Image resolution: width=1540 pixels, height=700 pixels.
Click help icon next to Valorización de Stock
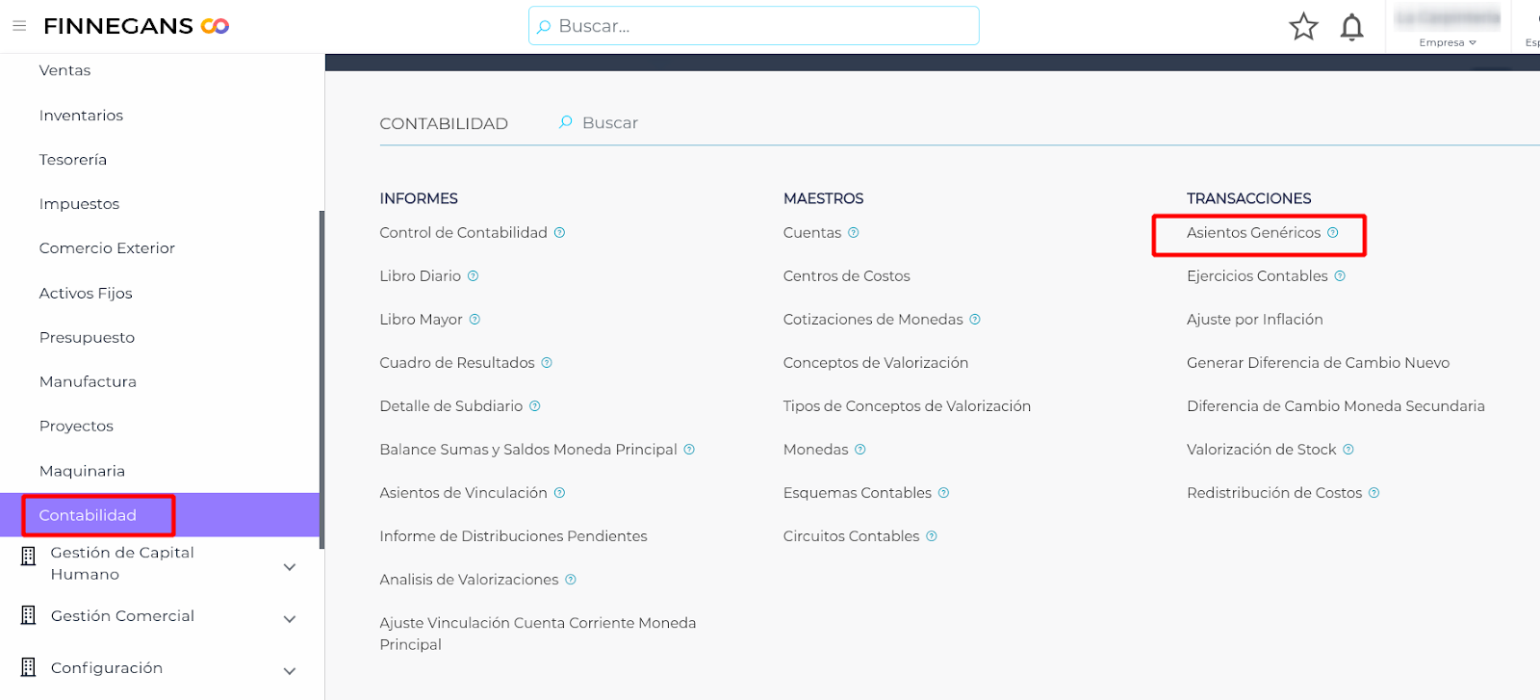[x=1348, y=450]
